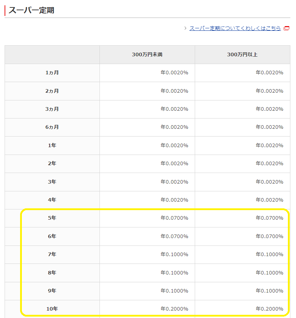Click the 3年 rate under 300万円以上
This screenshot has width=296, height=318.
pyautogui.click(x=270, y=182)
